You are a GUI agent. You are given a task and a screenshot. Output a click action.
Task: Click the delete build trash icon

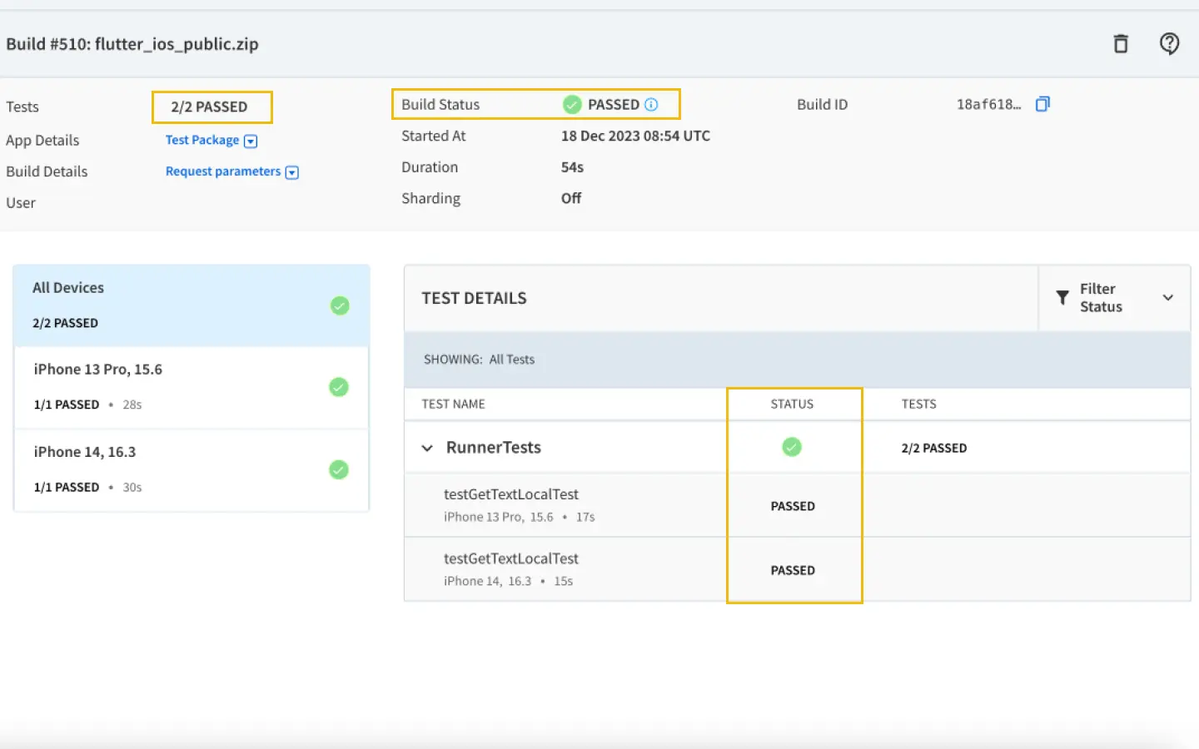pyautogui.click(x=1121, y=44)
